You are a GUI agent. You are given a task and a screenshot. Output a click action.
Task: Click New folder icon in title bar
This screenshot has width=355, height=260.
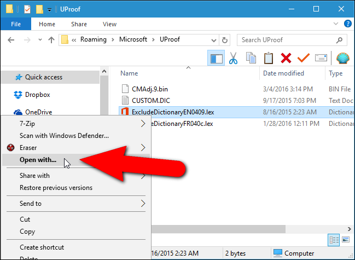(39, 9)
